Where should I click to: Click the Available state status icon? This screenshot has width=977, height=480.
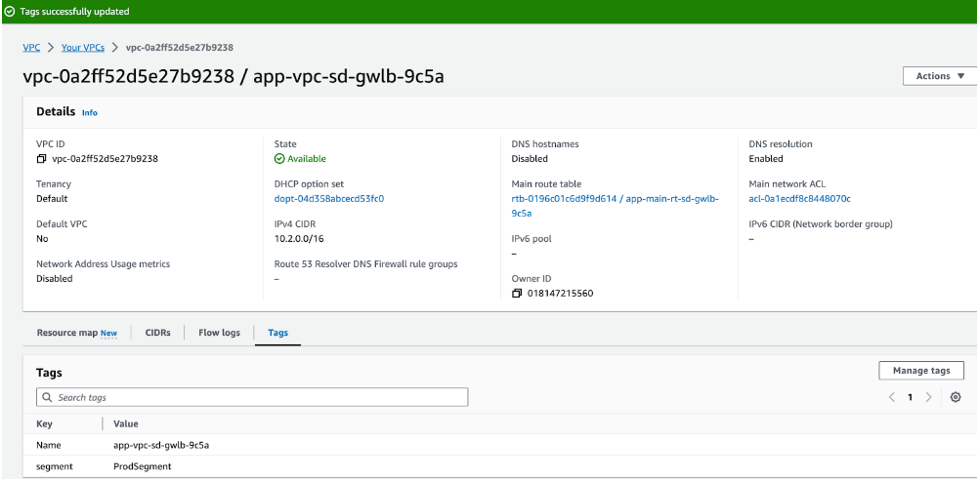point(280,159)
